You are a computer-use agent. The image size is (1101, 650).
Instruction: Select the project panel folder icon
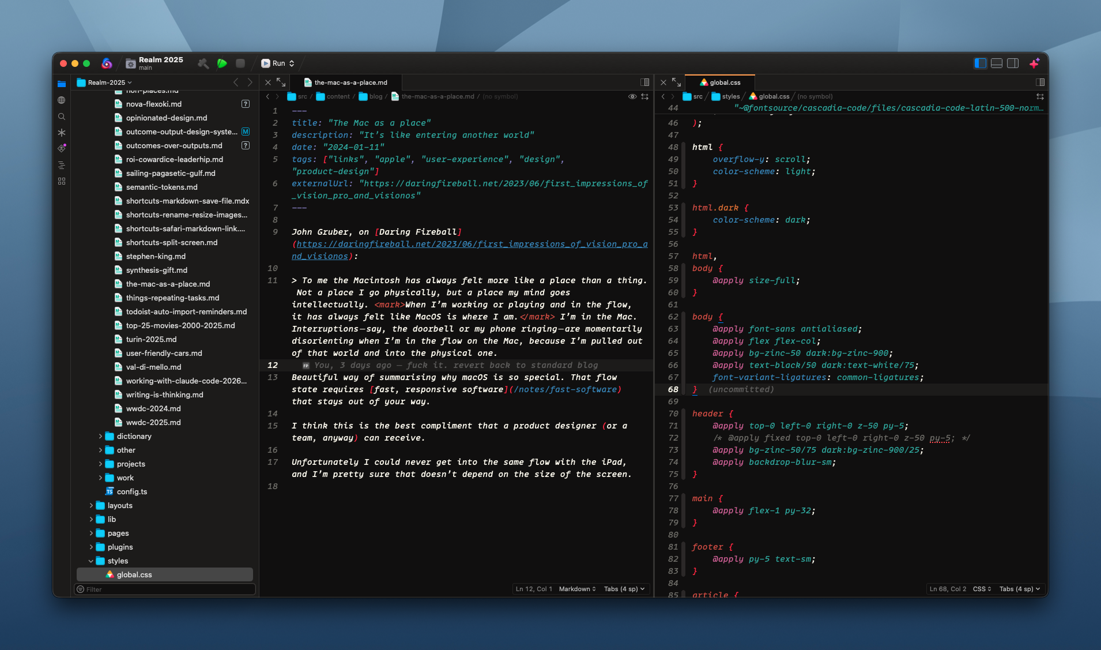[x=62, y=84]
